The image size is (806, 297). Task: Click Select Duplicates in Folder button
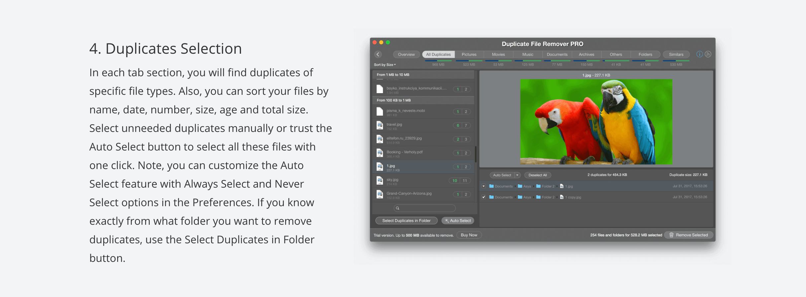(406, 221)
